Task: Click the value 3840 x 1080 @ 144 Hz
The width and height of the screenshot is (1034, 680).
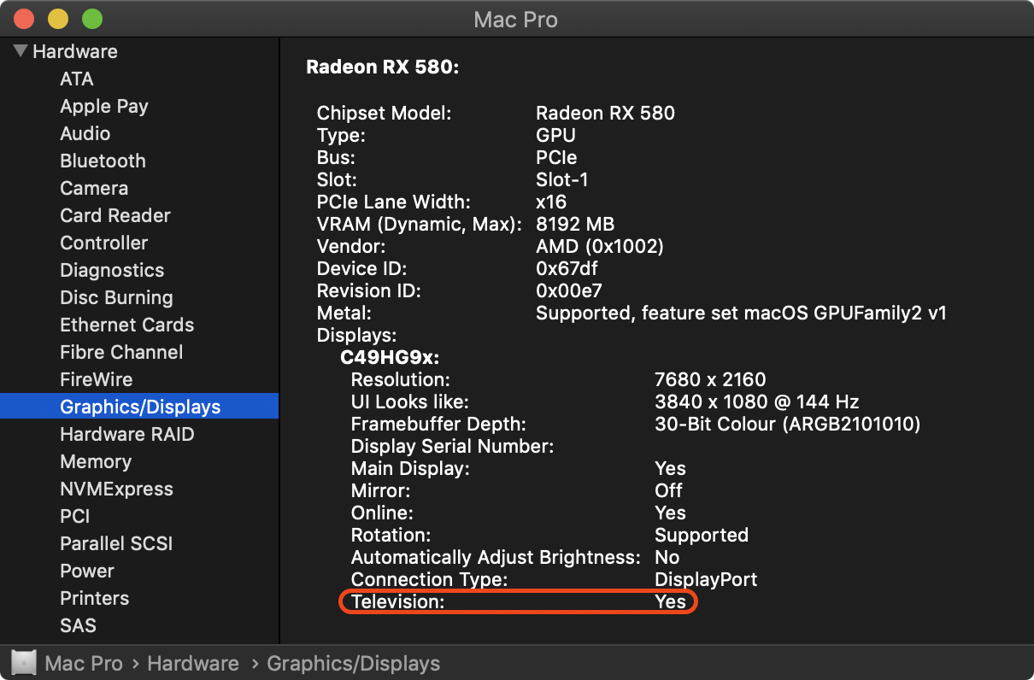Action: [757, 402]
